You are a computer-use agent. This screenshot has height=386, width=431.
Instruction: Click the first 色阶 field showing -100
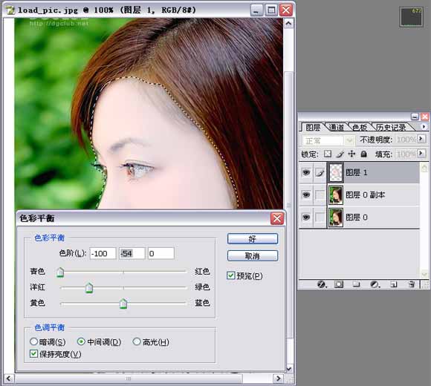click(x=103, y=253)
